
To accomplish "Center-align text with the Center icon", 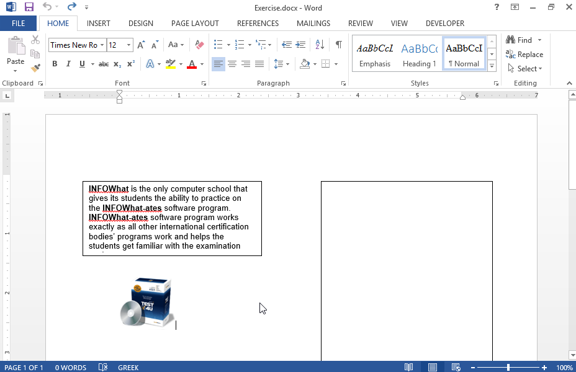I will 232,64.
